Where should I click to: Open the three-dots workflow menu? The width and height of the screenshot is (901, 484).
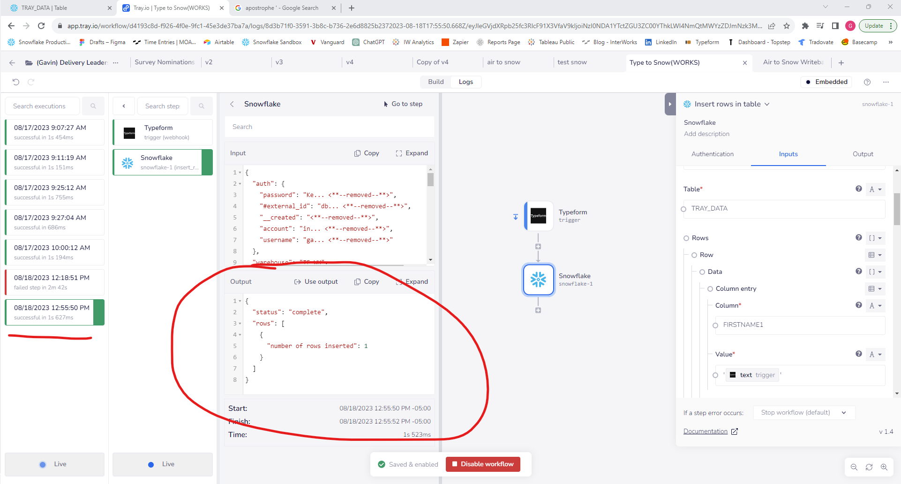tap(886, 82)
